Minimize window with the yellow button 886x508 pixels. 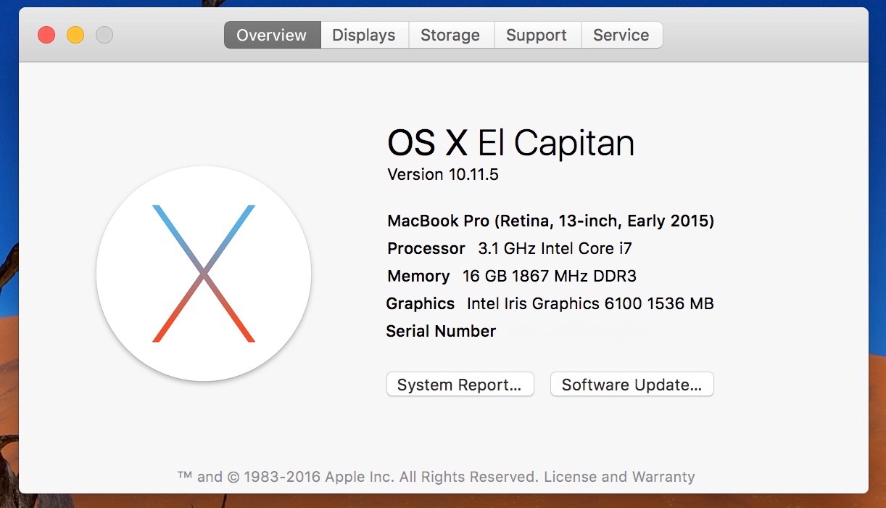(x=75, y=35)
